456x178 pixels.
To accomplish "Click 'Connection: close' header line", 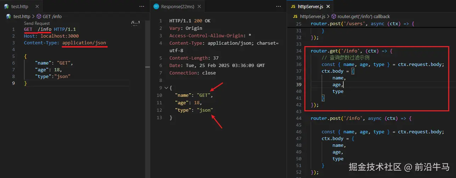I will [192, 73].
